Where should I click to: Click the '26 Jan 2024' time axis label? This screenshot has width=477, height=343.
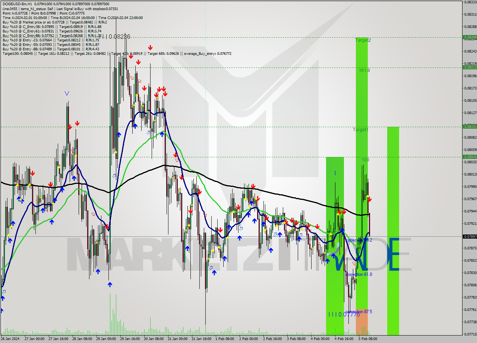10,339
